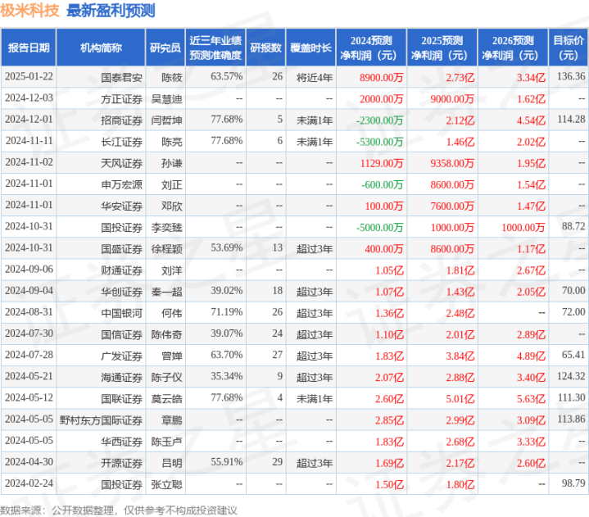Select the 机构简称 column header

tap(101, 48)
